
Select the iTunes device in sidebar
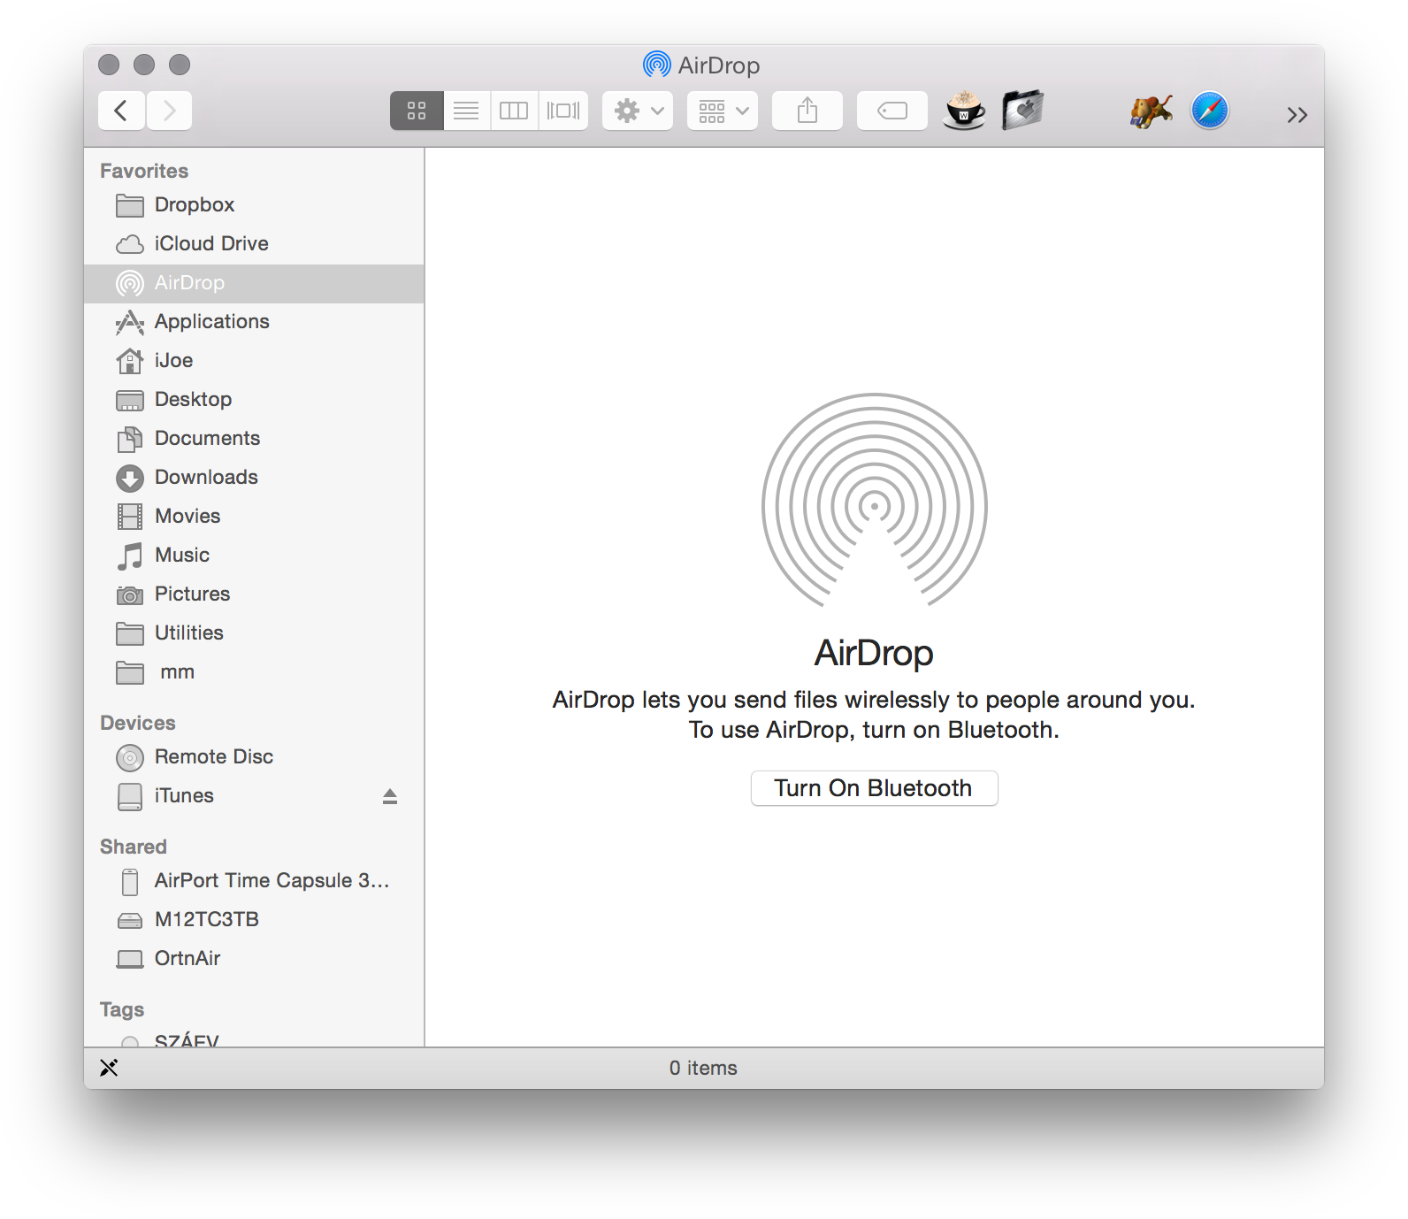(x=254, y=796)
